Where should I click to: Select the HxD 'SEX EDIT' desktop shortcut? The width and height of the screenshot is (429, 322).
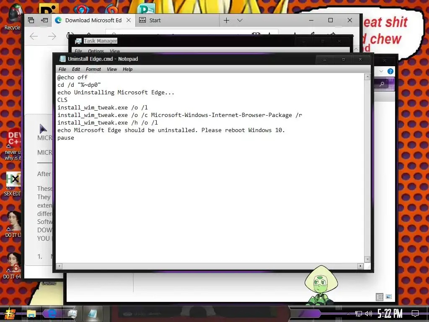[13, 184]
